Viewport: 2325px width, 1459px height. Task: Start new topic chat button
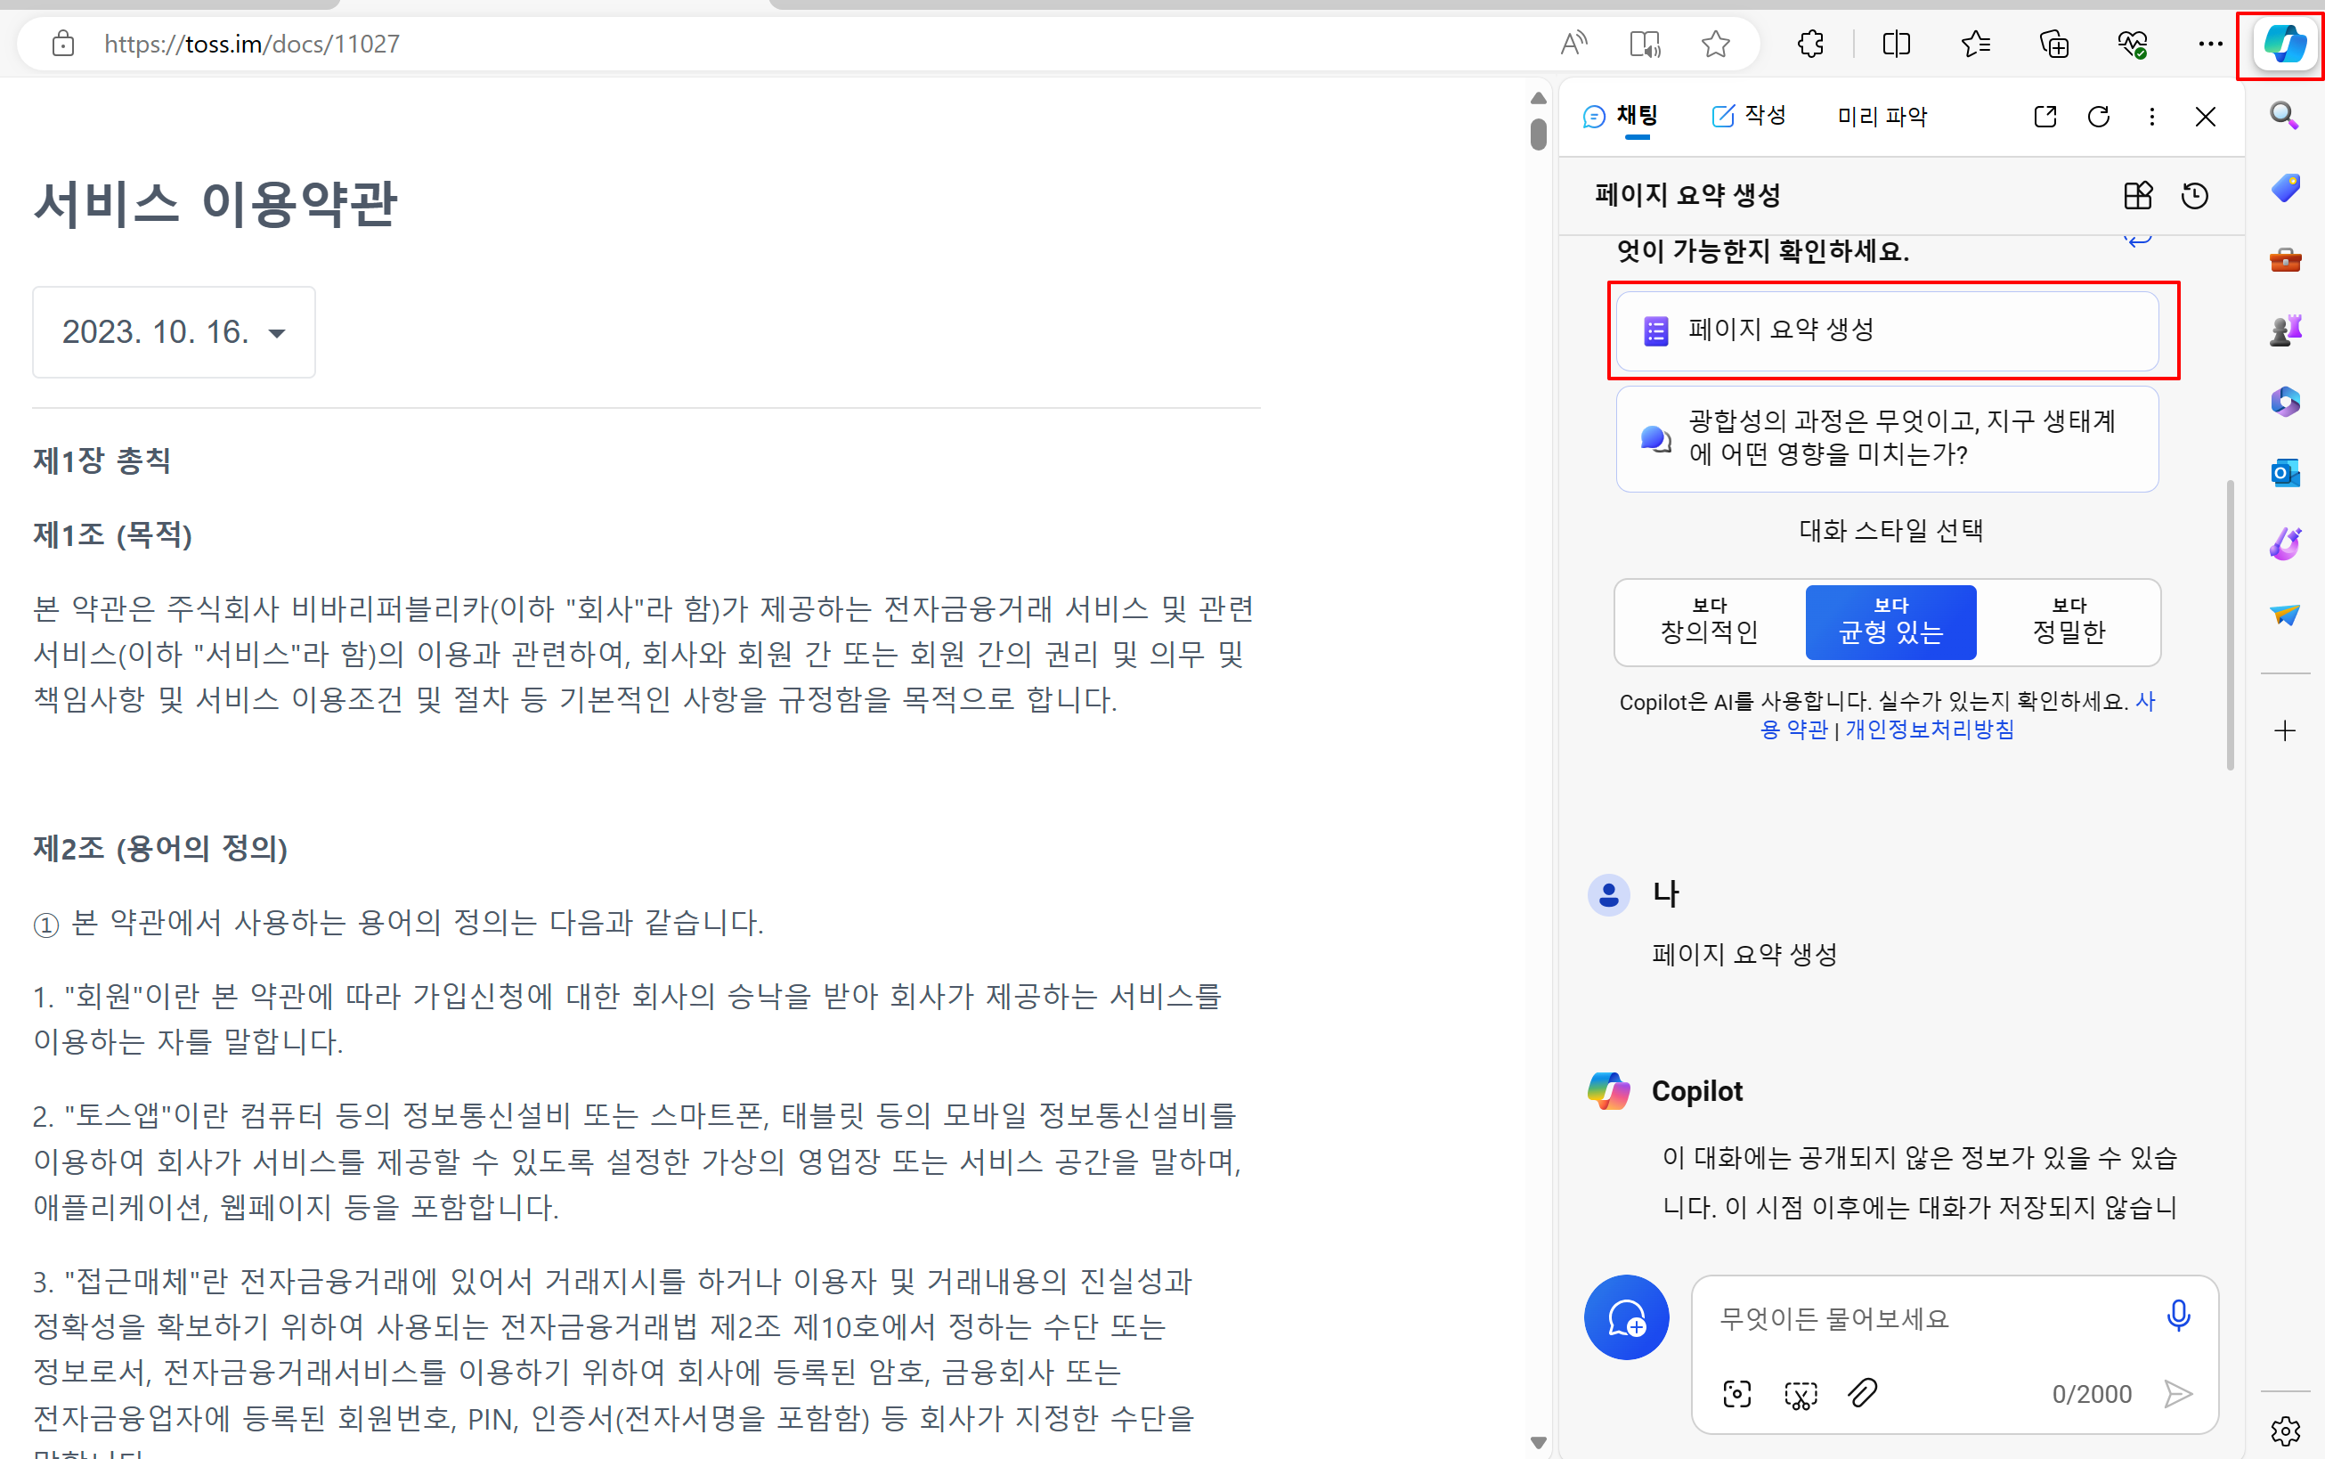[1627, 1317]
